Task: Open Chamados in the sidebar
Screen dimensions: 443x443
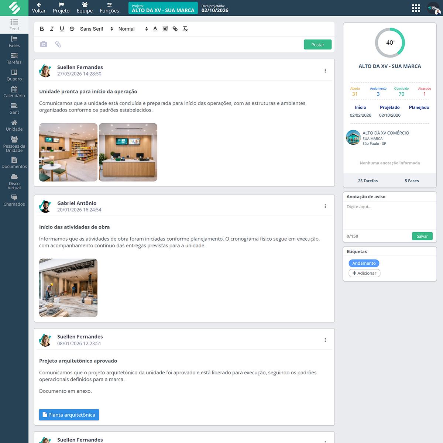Action: pyautogui.click(x=14, y=200)
